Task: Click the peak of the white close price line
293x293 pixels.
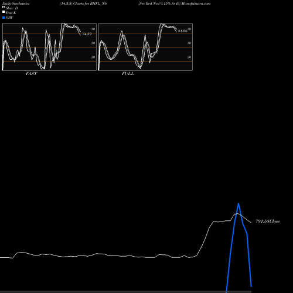Action: tap(237, 214)
